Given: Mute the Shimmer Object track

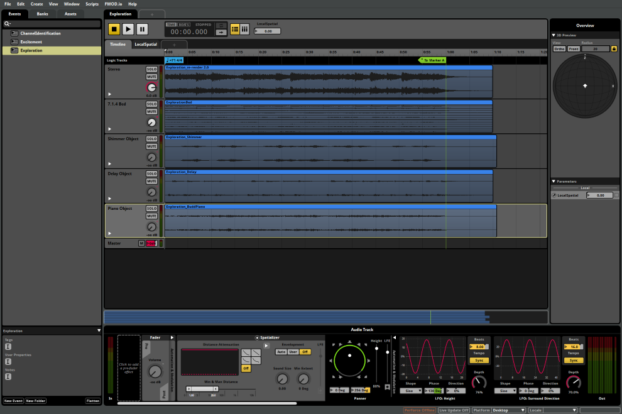Looking at the screenshot, I should pyautogui.click(x=151, y=147).
